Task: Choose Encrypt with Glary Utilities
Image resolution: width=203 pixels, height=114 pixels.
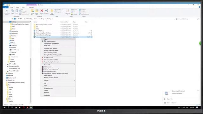Action: pos(58,51)
